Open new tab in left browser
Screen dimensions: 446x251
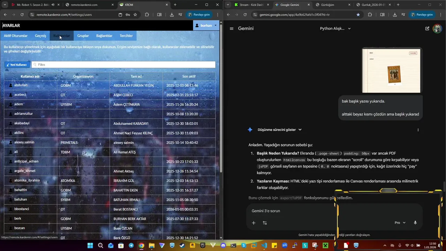(x=175, y=5)
